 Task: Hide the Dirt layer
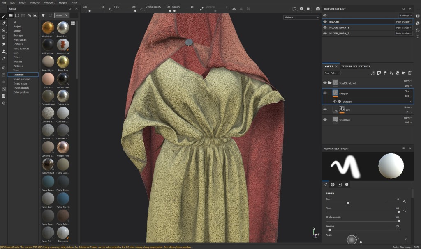click(325, 110)
